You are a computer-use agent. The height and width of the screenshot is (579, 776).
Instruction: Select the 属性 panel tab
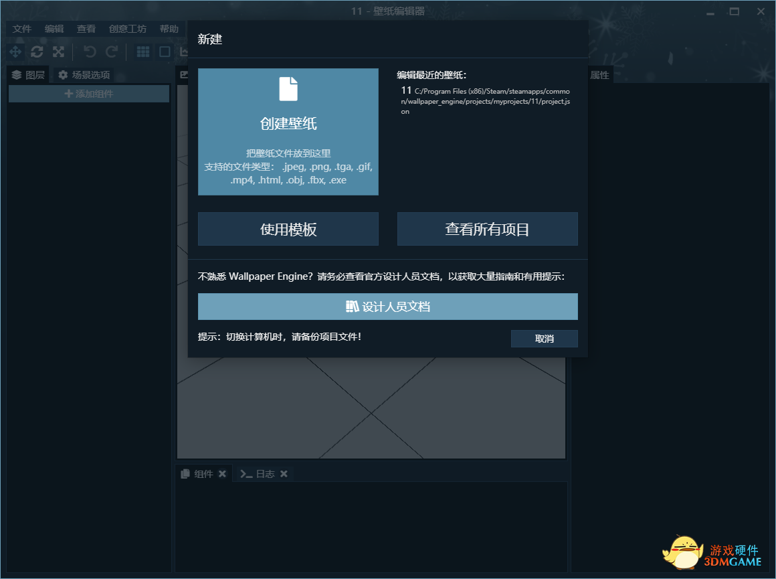point(600,75)
